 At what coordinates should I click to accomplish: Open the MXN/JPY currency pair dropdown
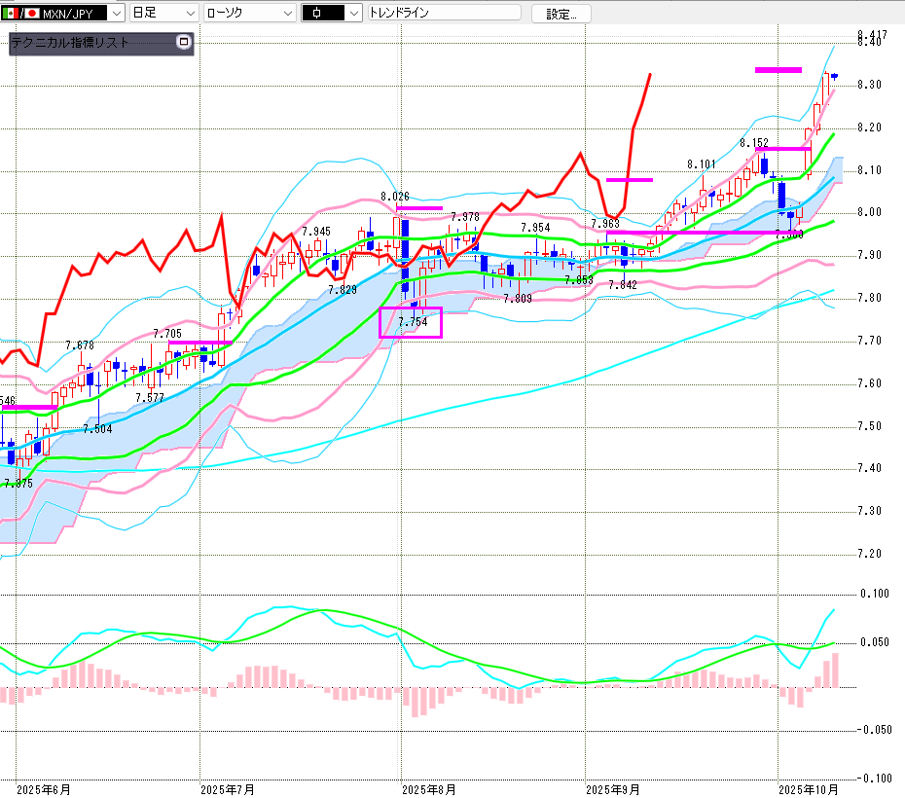[x=117, y=14]
